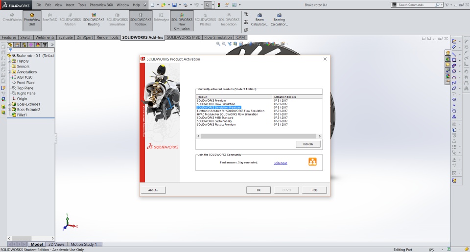The image size is (470, 252).
Task: Open the dropdown arrow next to New document
Action: 158,5
